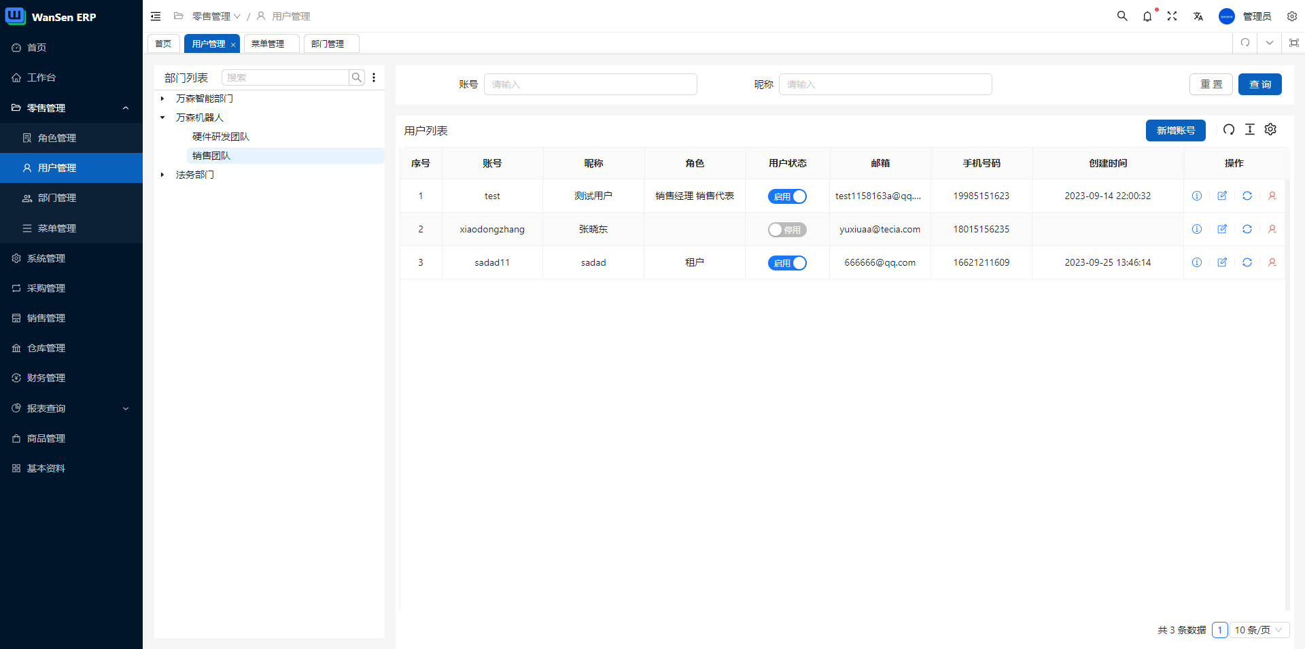
Task: Open the language translation icon
Action: [x=1198, y=16]
